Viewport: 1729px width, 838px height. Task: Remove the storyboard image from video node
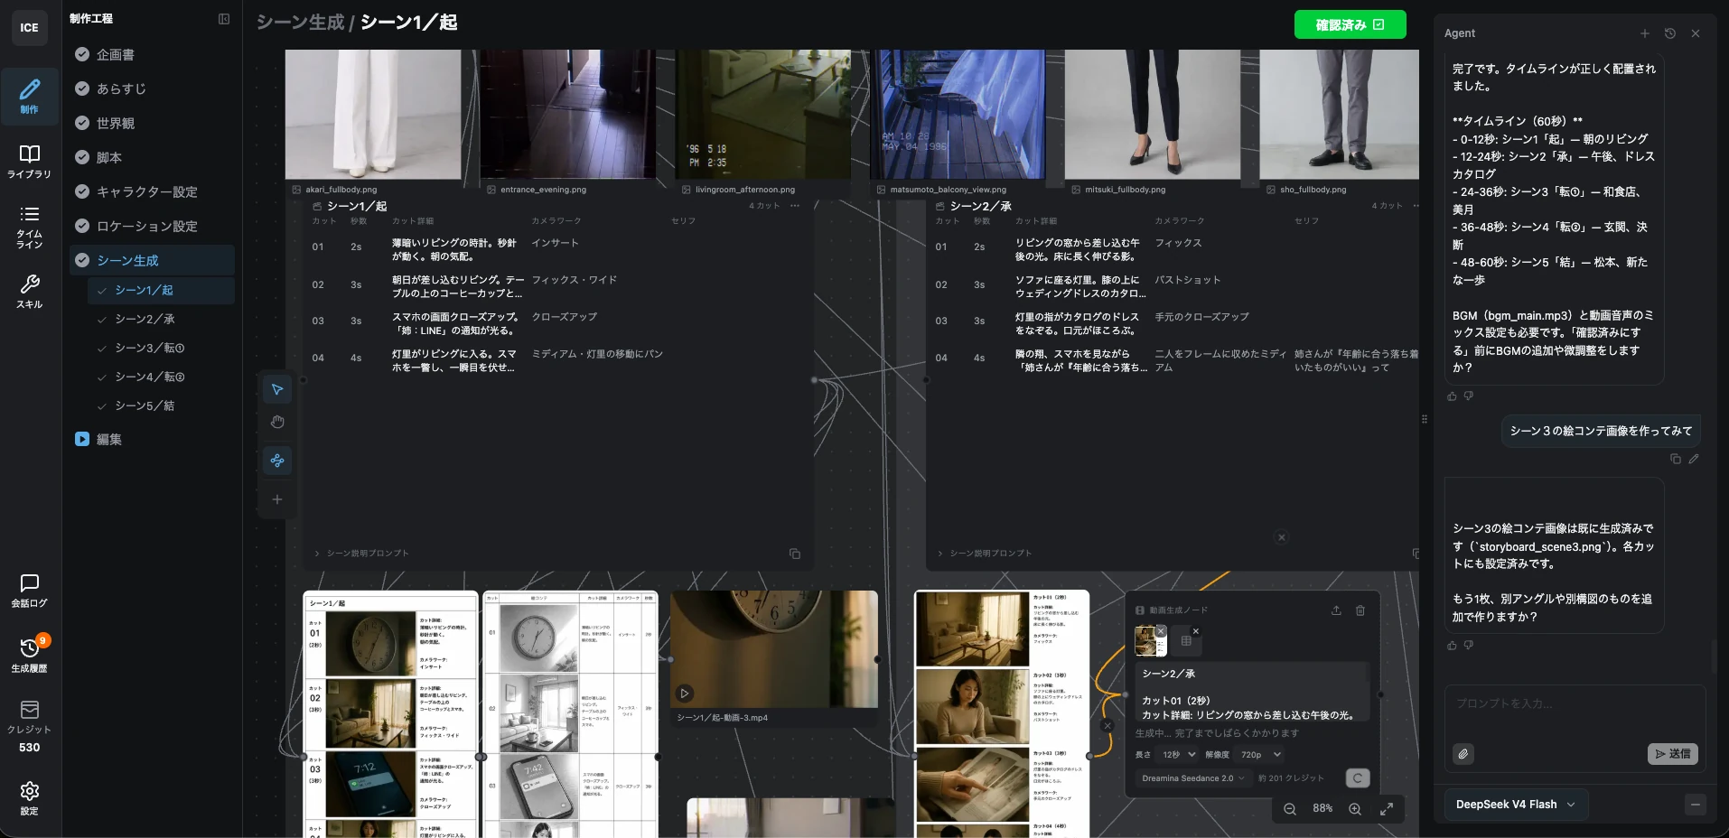(1162, 630)
